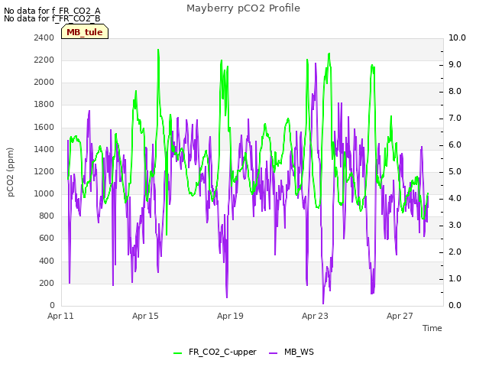Screen dimensions: 489x367
Task: Toggle the FR_CO2_C-upper legend entry
Action: coord(215,352)
